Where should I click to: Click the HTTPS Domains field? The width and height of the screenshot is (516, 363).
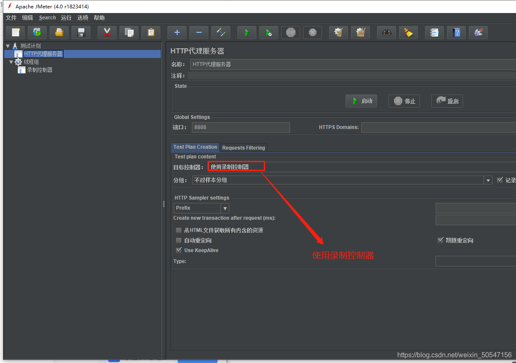[x=439, y=127]
